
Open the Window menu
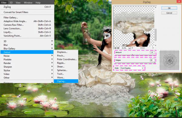click(x=28, y=2)
